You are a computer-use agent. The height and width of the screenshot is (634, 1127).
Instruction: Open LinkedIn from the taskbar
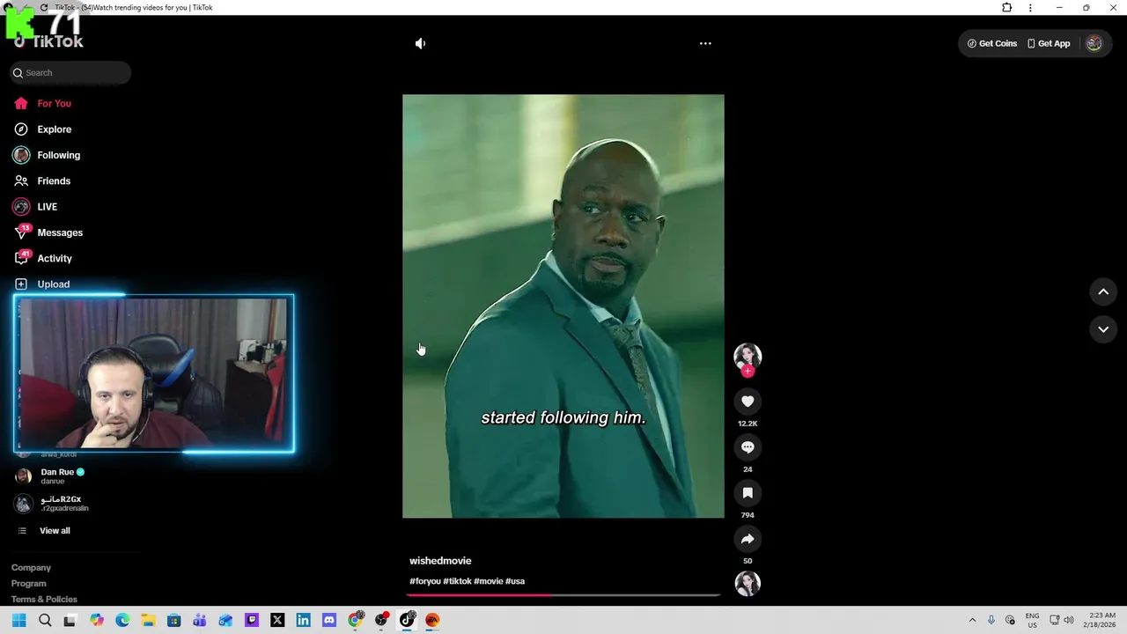303,620
